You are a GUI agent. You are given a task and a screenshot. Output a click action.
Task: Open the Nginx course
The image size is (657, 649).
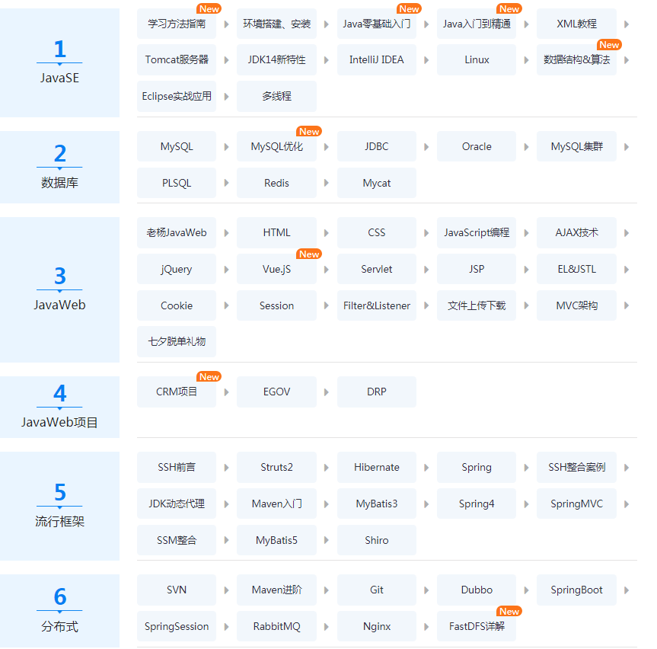coord(377,626)
